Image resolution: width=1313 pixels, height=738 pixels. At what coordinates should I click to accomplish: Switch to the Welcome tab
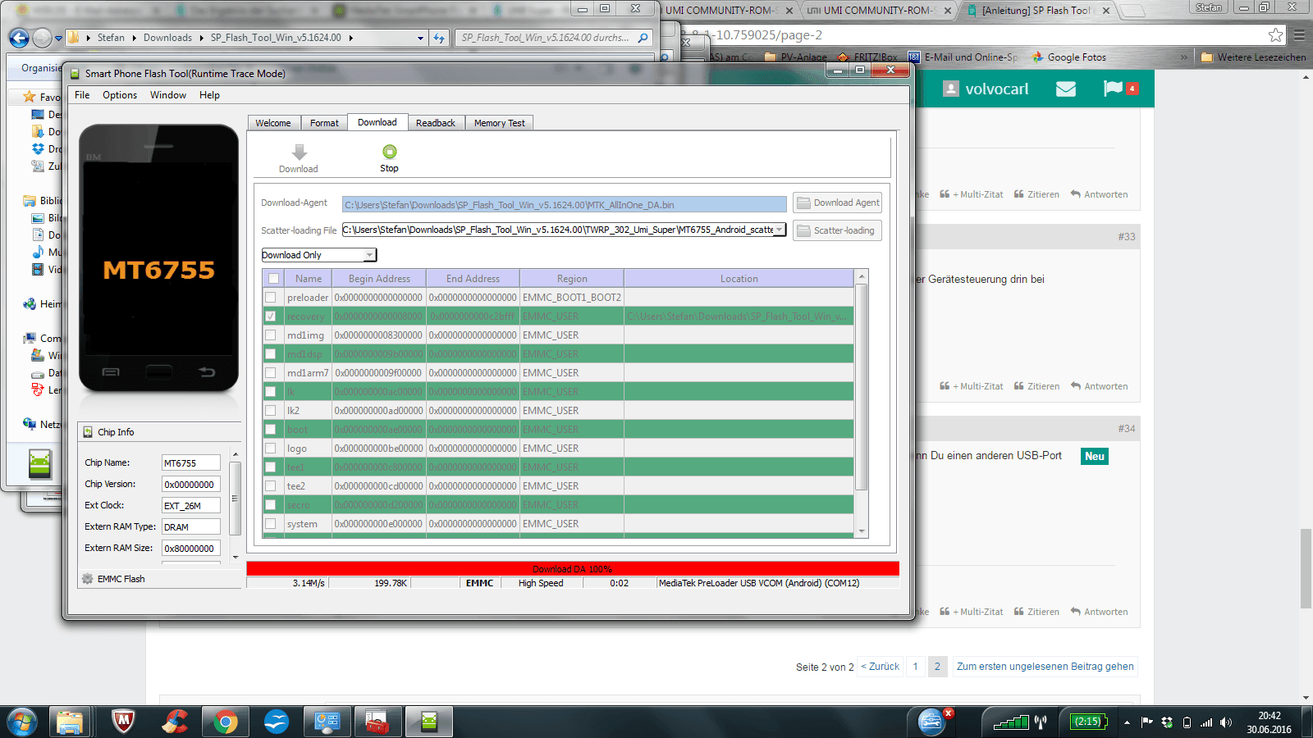coord(273,123)
